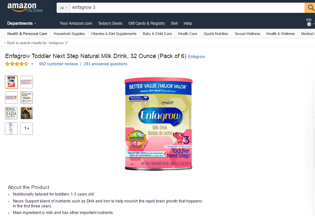Image resolution: width=315 pixels, height=216 pixels.
Task: Open Today's Deals menu item
Action: [x=110, y=23]
